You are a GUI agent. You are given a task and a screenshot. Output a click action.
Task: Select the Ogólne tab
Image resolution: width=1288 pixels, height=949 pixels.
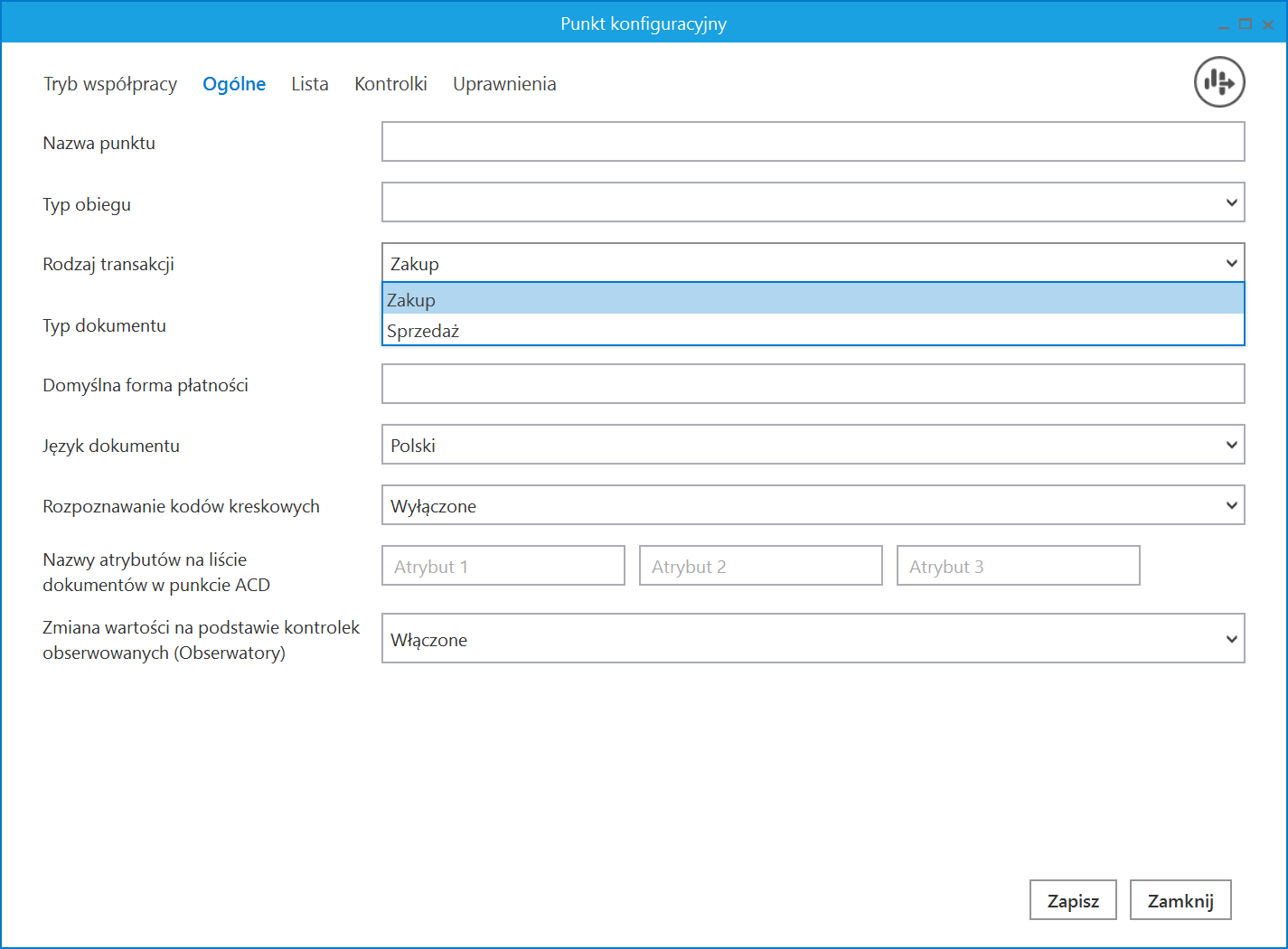point(234,84)
